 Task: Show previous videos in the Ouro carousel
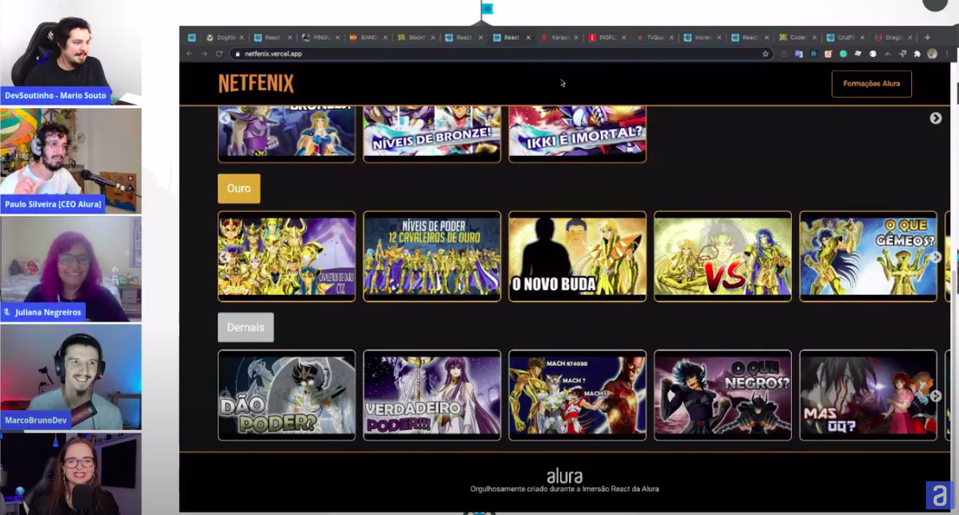(225, 257)
